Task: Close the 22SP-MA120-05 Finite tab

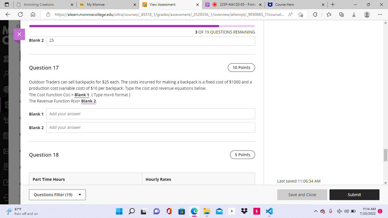Action: coord(260,5)
